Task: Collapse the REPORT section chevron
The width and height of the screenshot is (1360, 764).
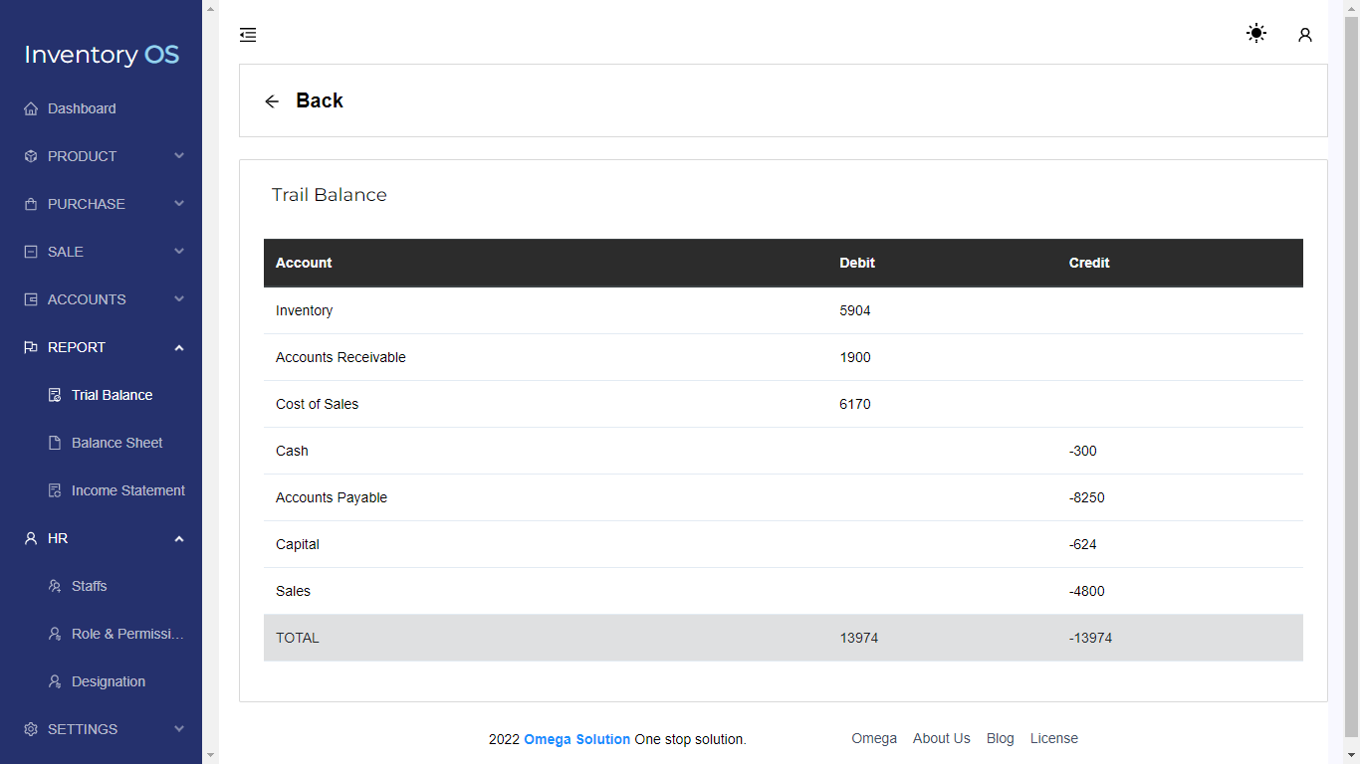Action: tap(178, 347)
